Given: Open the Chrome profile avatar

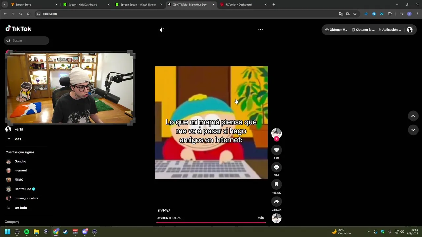Looking at the screenshot, I should pyautogui.click(x=409, y=14).
